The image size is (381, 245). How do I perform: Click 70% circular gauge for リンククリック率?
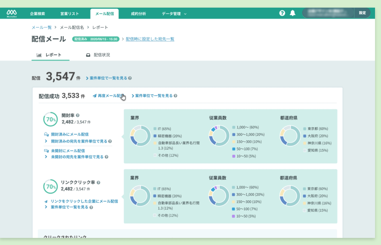[51, 186]
